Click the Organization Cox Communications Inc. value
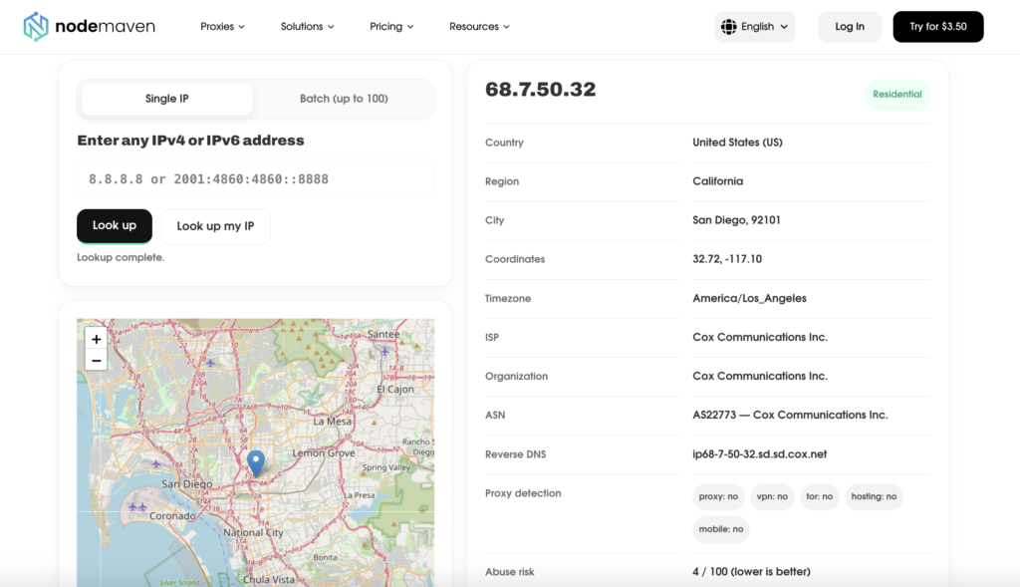 pos(760,376)
